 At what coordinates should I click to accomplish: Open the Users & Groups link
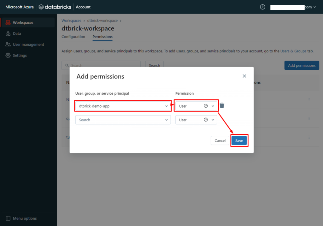click(x=293, y=51)
